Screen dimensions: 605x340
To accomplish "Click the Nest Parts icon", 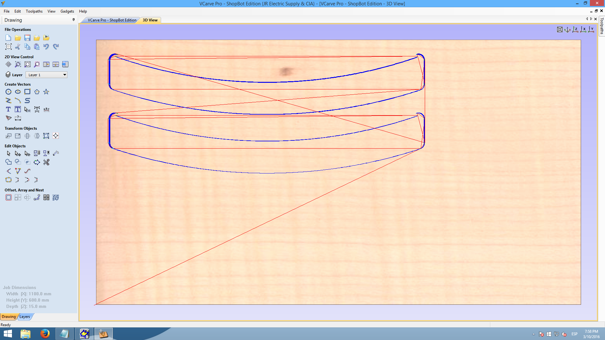I will 55,197.
